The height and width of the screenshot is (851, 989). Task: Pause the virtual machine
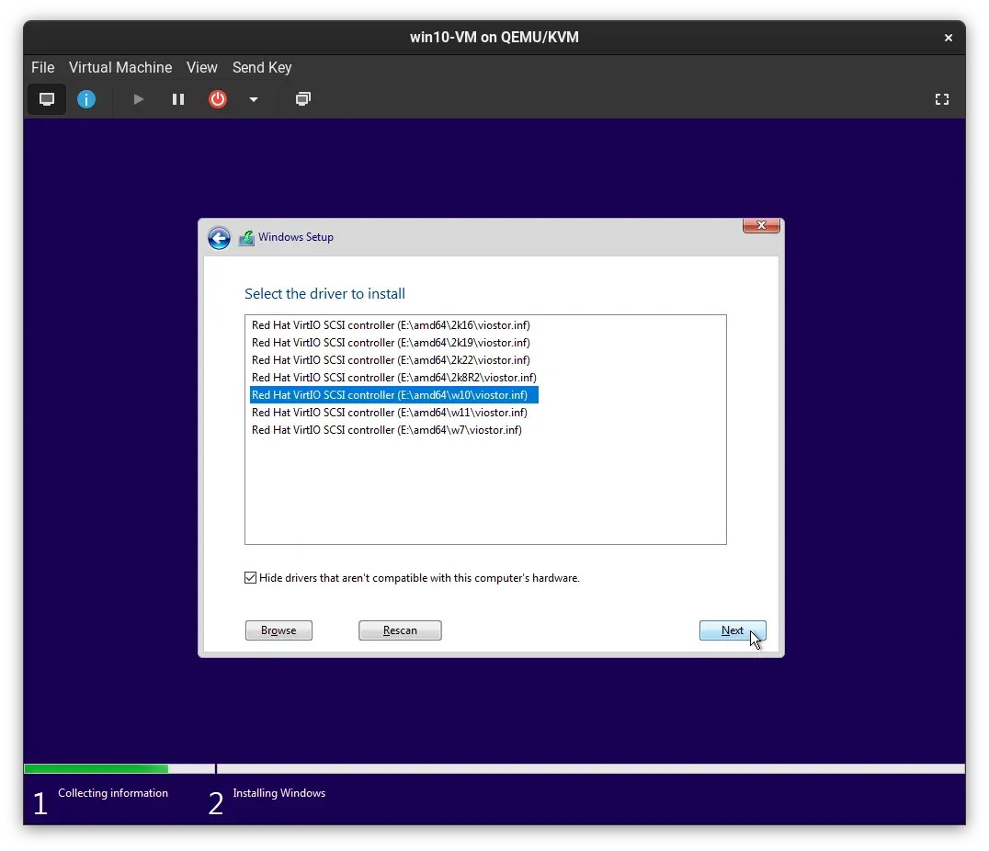178,99
